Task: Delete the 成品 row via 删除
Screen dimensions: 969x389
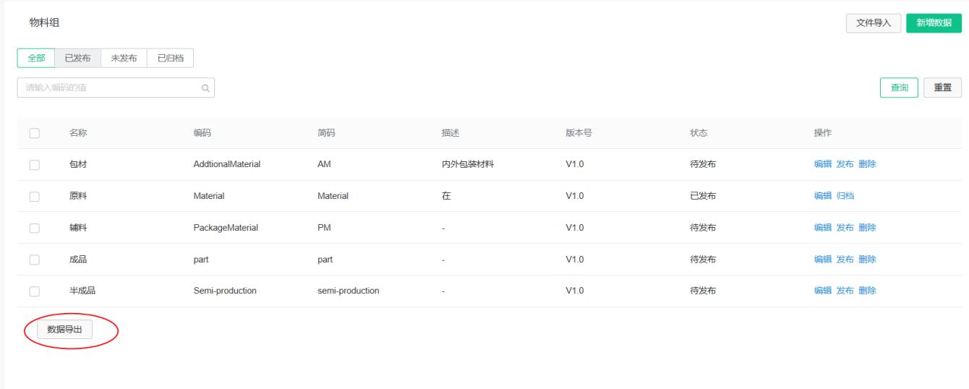Action: pos(867,260)
